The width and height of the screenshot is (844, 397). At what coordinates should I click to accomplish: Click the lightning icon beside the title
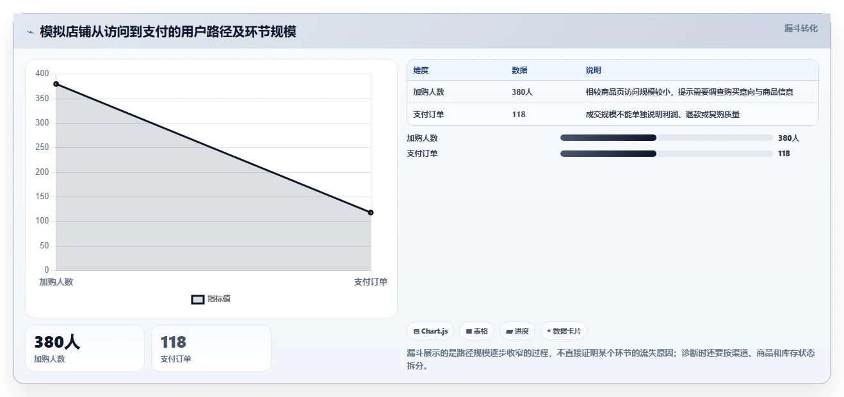pyautogui.click(x=31, y=32)
